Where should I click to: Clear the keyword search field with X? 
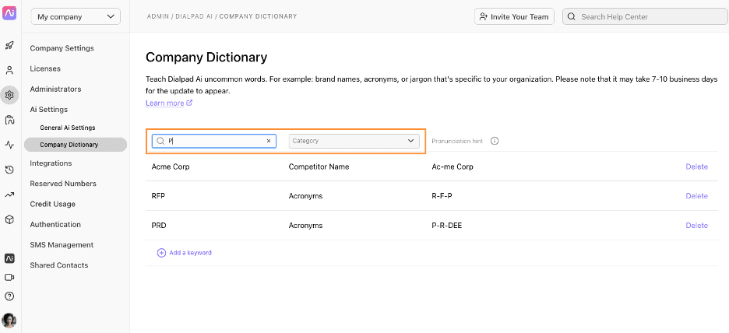pyautogui.click(x=269, y=141)
